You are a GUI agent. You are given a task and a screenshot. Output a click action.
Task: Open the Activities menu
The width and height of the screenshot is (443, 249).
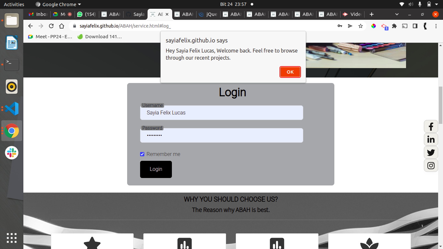tap(14, 4)
